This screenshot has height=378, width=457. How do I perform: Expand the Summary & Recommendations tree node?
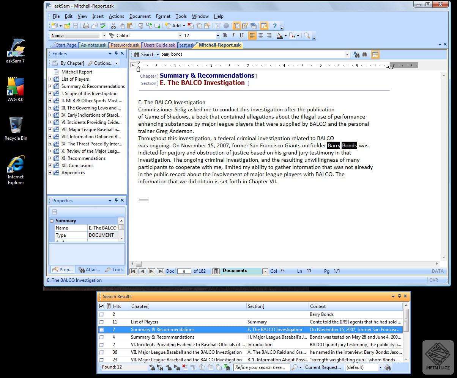[x=50, y=86]
